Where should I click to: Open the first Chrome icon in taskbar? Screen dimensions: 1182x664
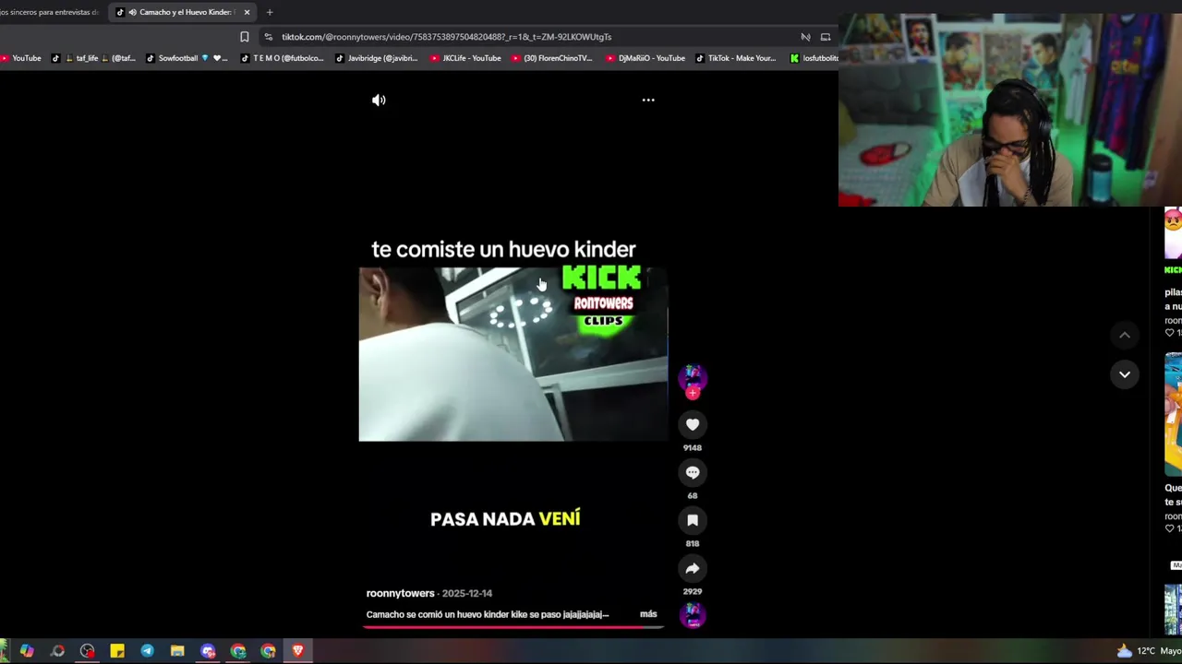tap(238, 651)
